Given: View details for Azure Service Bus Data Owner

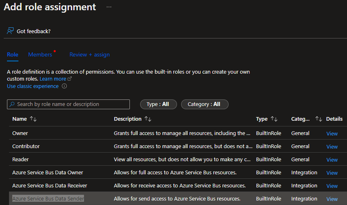Looking at the screenshot, I should [x=332, y=173].
